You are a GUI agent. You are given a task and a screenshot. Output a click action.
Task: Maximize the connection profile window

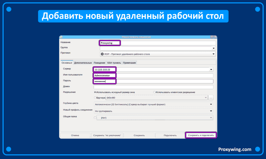(x=212, y=37)
